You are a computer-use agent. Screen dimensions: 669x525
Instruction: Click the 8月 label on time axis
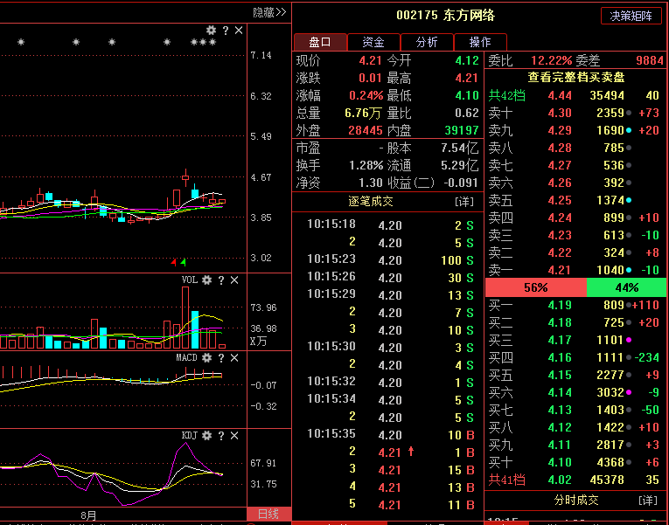click(88, 515)
